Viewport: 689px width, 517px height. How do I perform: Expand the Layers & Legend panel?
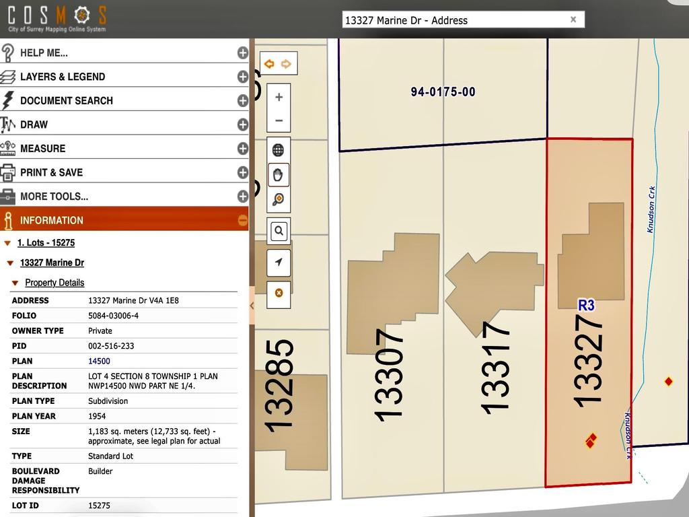tap(242, 77)
